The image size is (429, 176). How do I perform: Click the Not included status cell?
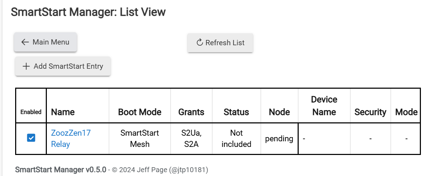click(x=236, y=138)
